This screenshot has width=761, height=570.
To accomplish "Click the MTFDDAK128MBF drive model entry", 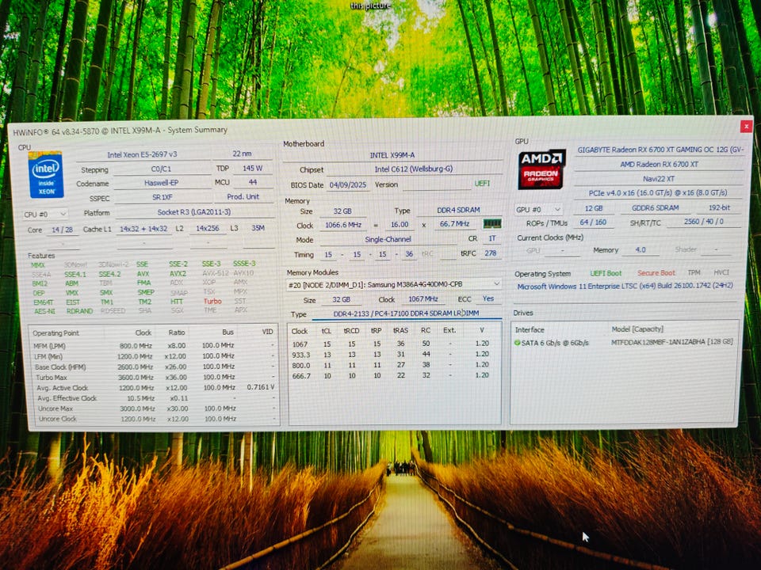I will pos(671,342).
